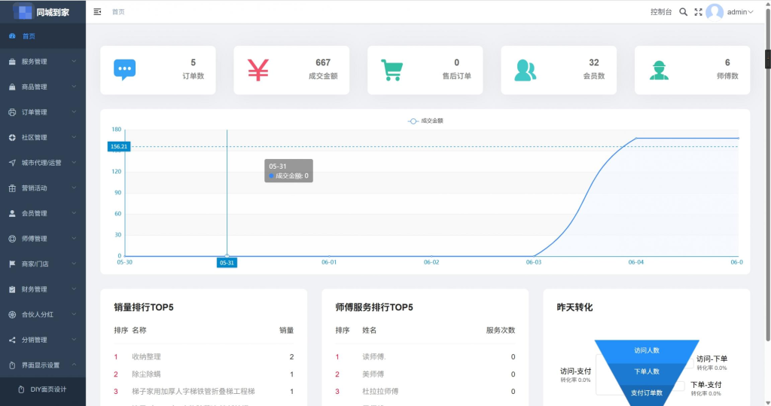Click the 32 会员数 value
The image size is (771, 406).
594,63
